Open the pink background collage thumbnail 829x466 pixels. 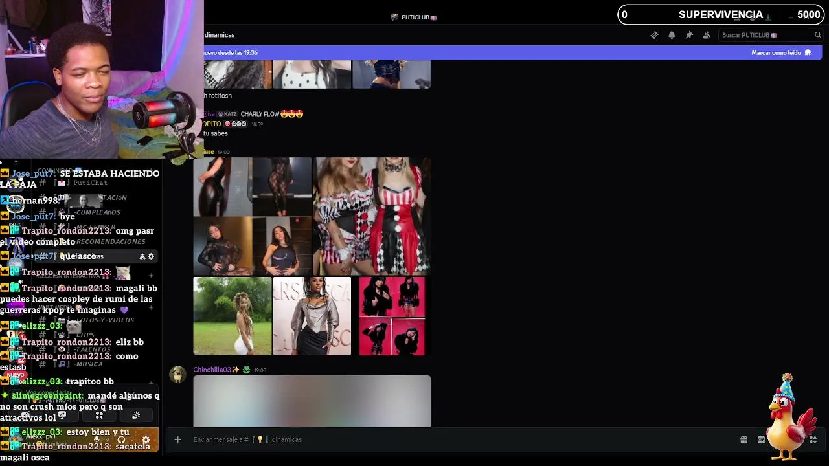click(x=392, y=316)
